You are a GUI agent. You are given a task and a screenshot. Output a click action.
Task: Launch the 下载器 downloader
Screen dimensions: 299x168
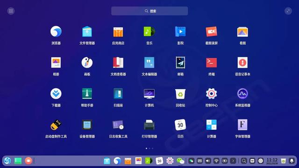point(56,94)
